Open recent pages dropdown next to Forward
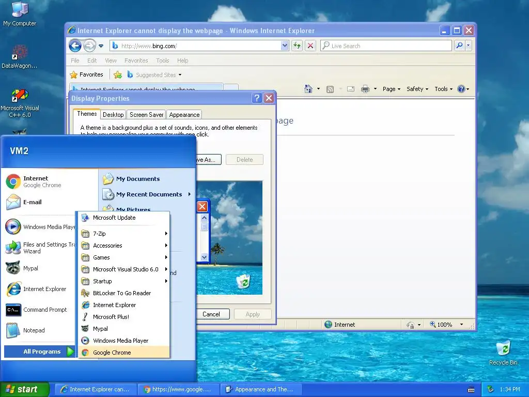529x397 pixels. point(101,46)
